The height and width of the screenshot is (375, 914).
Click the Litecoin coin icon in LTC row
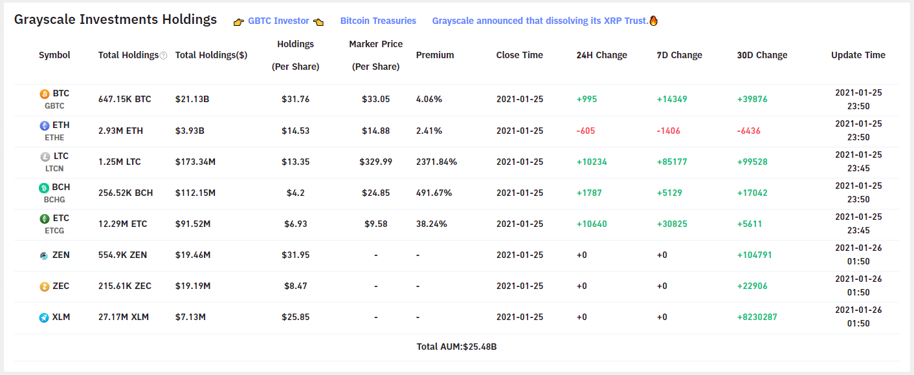45,156
